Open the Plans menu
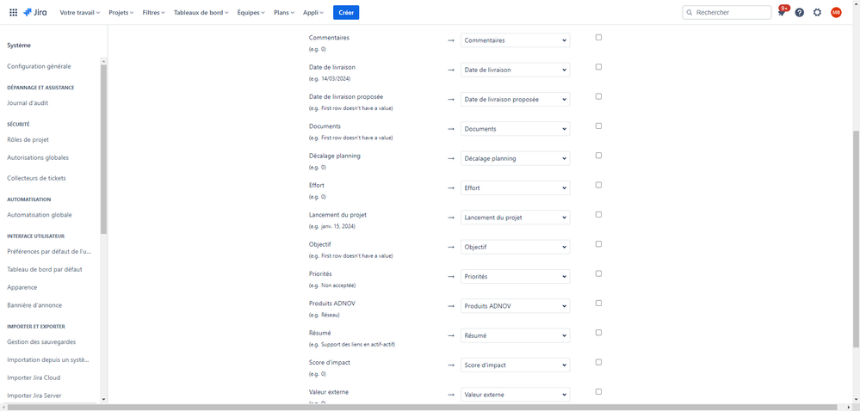Screen dimensions: 860x411 click(x=284, y=12)
